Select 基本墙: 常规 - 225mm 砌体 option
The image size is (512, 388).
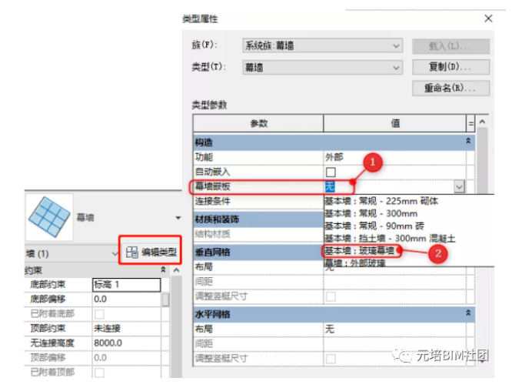(x=381, y=201)
